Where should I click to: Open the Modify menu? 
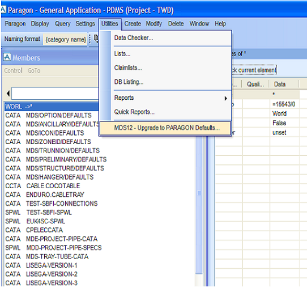coord(154,24)
